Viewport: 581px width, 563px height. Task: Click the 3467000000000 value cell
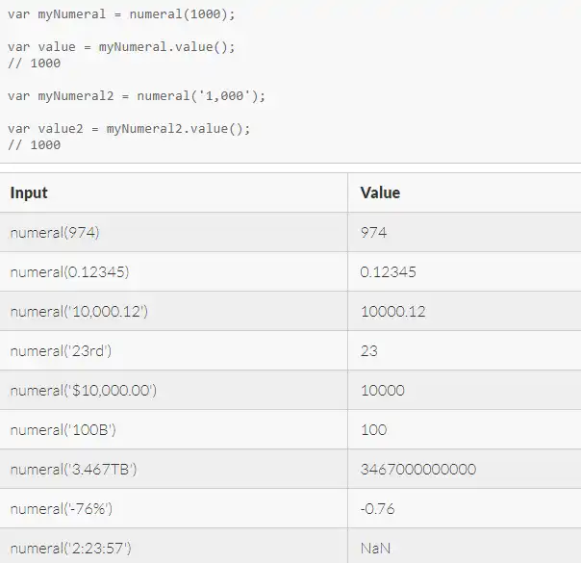click(x=418, y=470)
